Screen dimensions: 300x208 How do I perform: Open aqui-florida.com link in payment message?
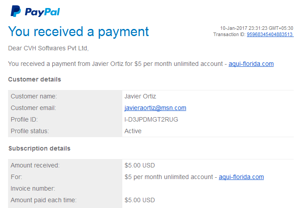pos(251,64)
